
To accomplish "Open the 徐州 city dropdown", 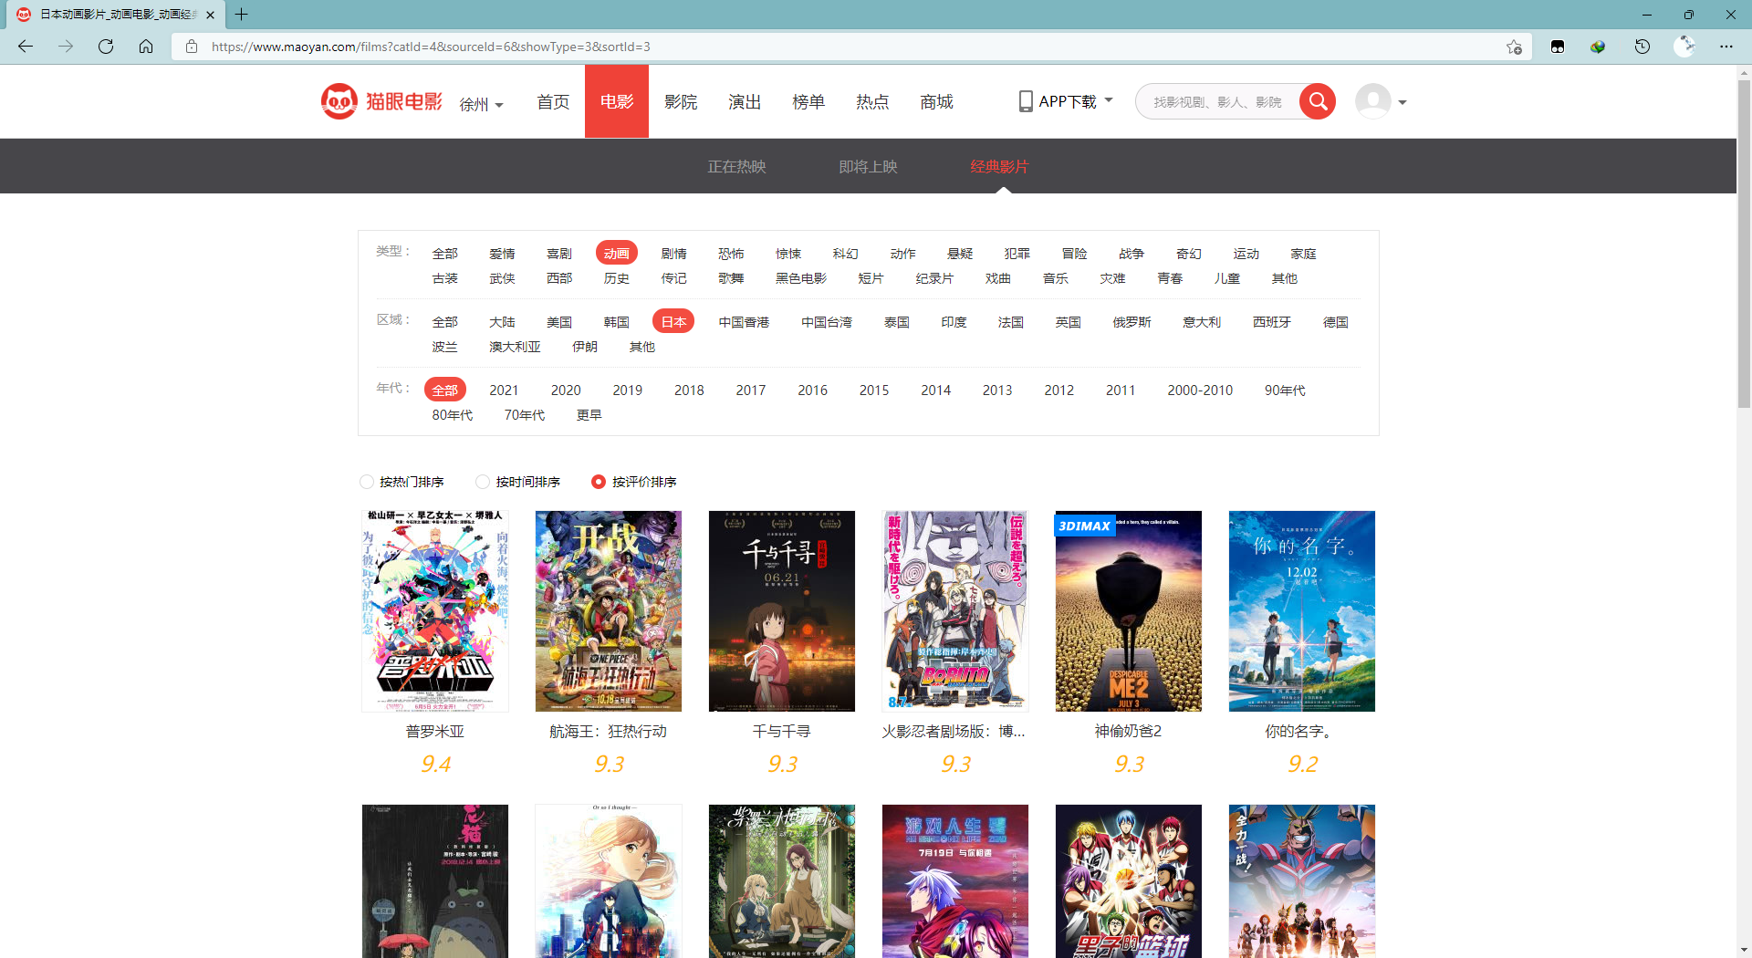I will coord(481,104).
